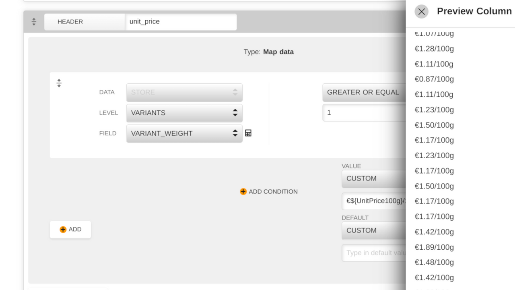The height and width of the screenshot is (290, 515).
Task: Edit the unit_price header input field
Action: pos(181,22)
